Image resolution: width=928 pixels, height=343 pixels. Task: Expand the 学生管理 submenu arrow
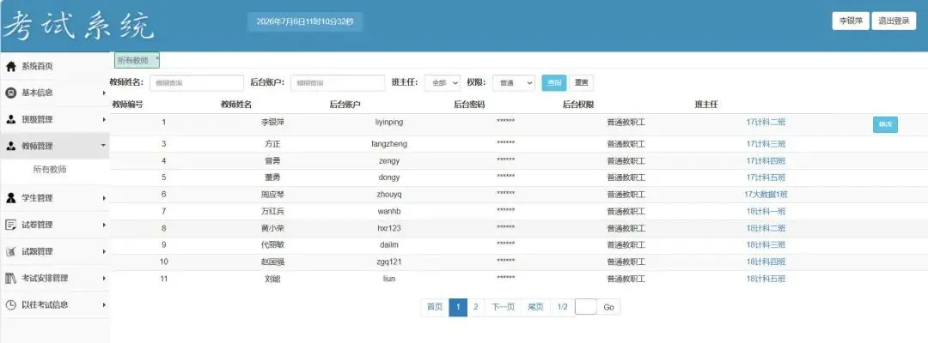click(x=104, y=198)
